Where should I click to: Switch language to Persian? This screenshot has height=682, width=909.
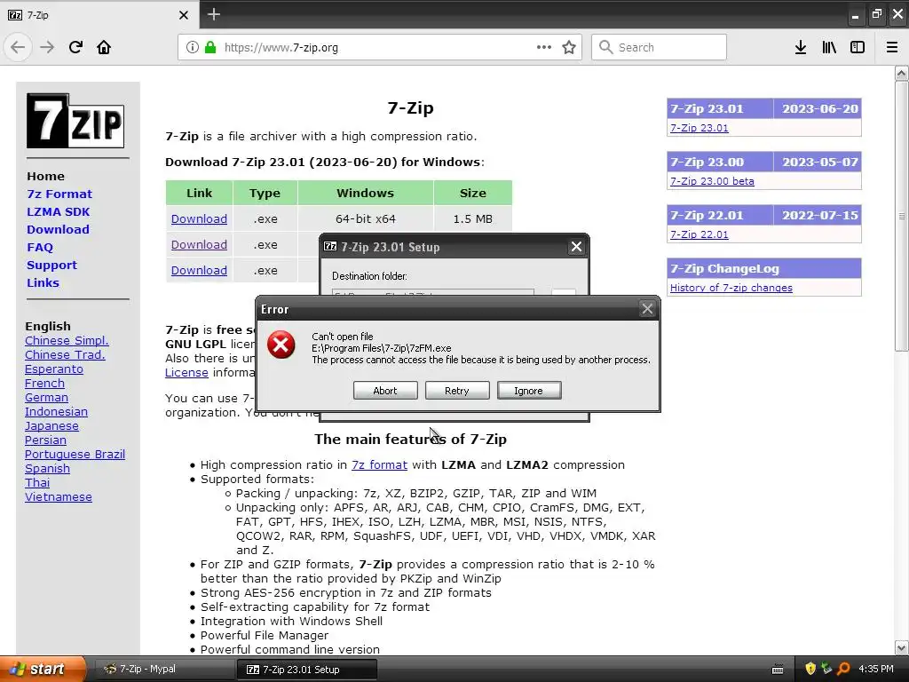(45, 440)
